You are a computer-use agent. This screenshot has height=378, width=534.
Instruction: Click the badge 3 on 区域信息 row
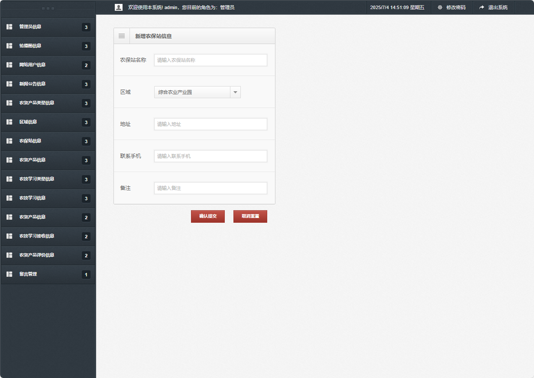pos(86,122)
